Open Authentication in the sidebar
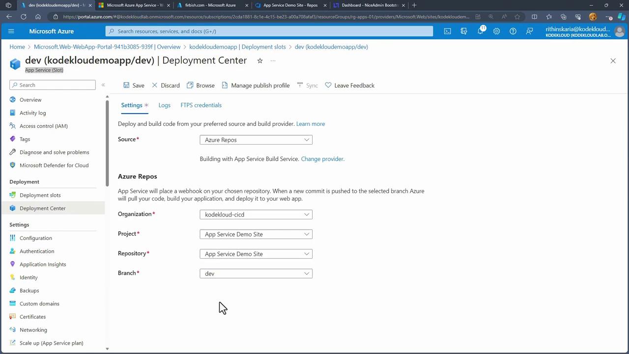Image resolution: width=629 pixels, height=354 pixels. pos(37,251)
